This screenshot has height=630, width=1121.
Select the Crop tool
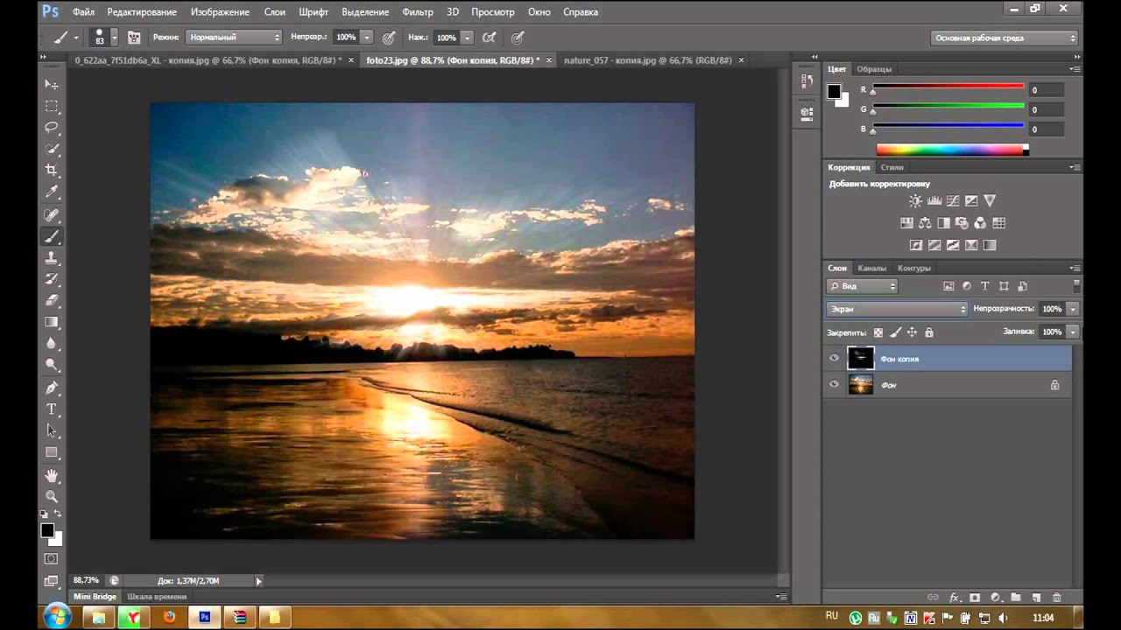click(52, 171)
